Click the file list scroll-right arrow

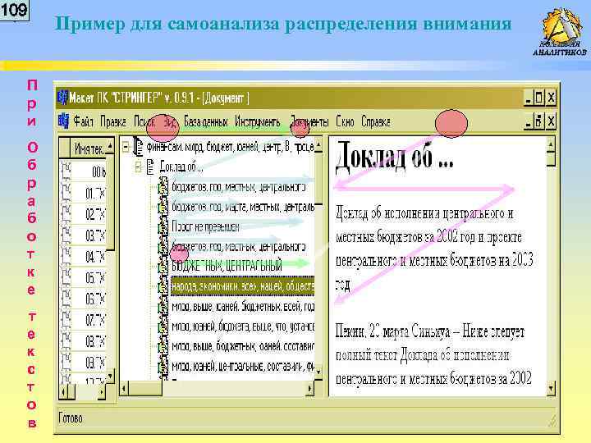pyautogui.click(x=102, y=392)
